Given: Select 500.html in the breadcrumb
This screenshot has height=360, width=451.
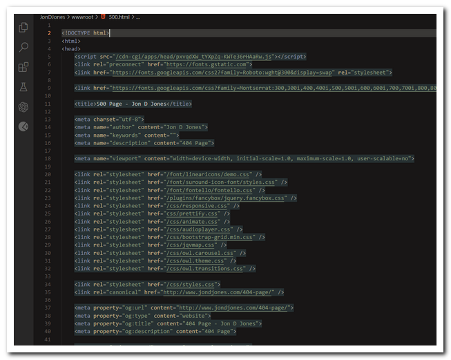Looking at the screenshot, I should (x=119, y=17).
